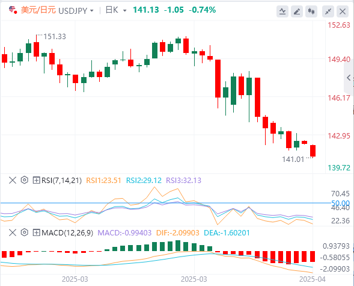Click the 70.45 RSI axis label
Screen dimensions: 354x286
340,193
